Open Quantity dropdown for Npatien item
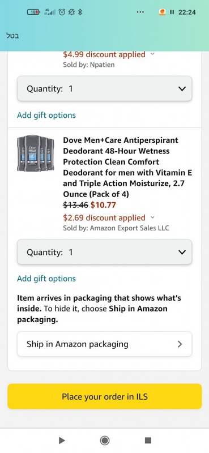The image size is (209, 453). (x=104, y=89)
